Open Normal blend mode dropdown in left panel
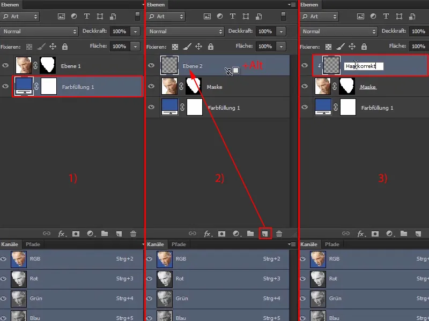This screenshot has width=429, height=321. (39, 32)
